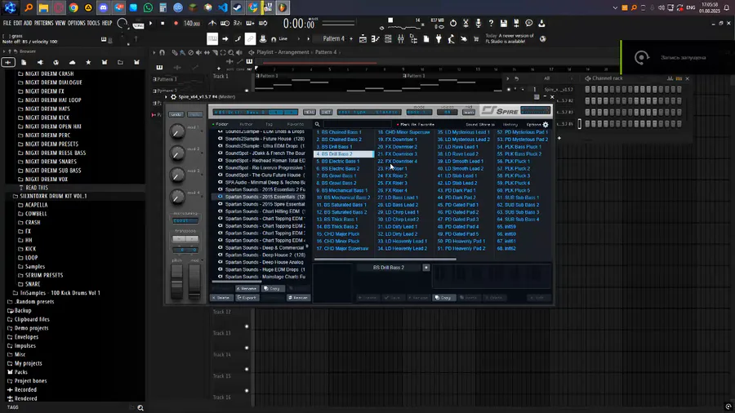Click the Record button in transport

[176, 23]
